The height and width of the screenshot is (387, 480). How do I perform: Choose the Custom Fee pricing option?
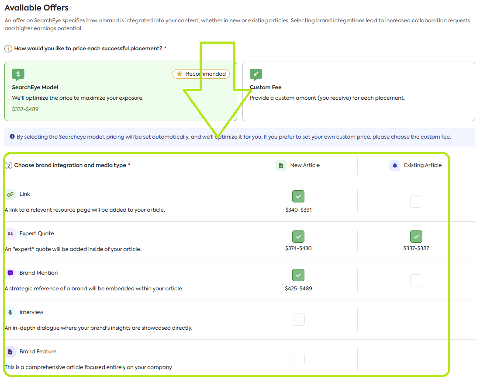coord(359,91)
